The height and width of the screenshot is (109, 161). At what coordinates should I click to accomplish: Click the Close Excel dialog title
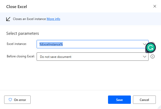(17, 7)
